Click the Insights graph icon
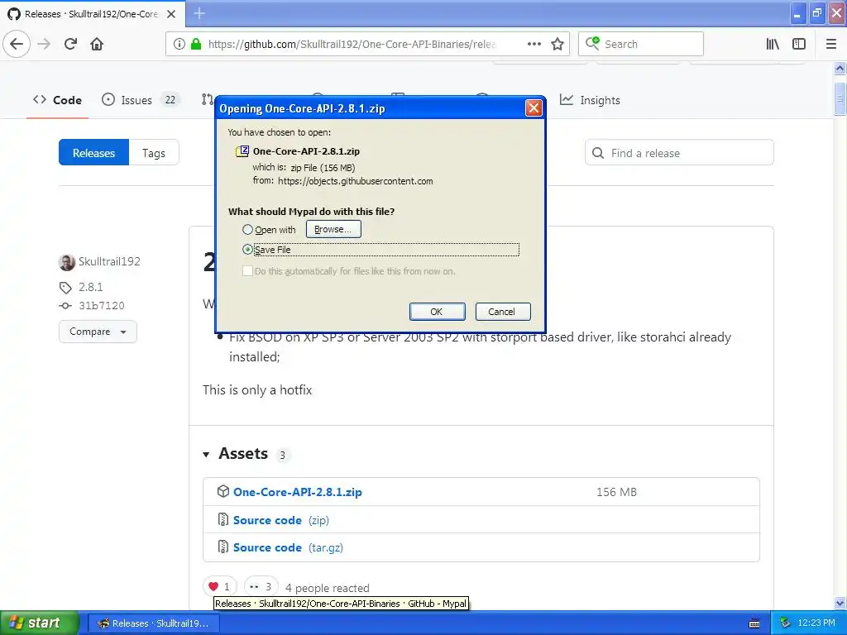Screen dimensions: 847x635 tap(566, 99)
